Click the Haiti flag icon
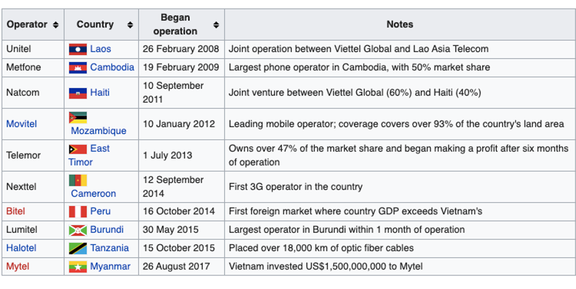This screenshot has width=576, height=289. pos(77,93)
